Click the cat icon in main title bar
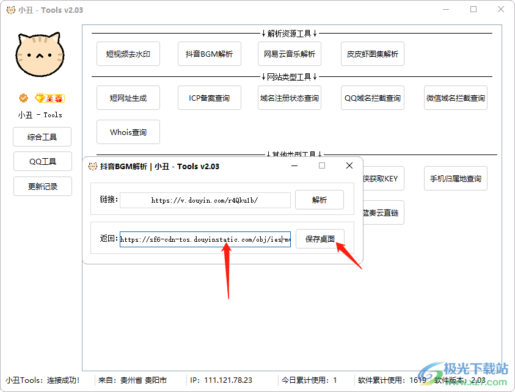The height and width of the screenshot is (392, 515). [x=11, y=10]
